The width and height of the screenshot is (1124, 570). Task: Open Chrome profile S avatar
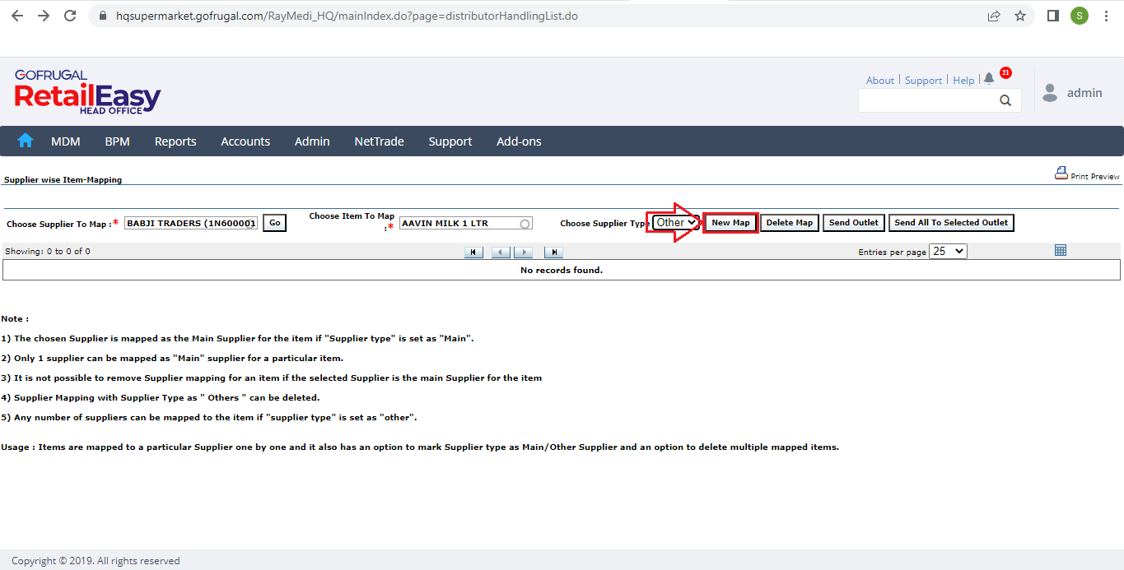tap(1080, 16)
